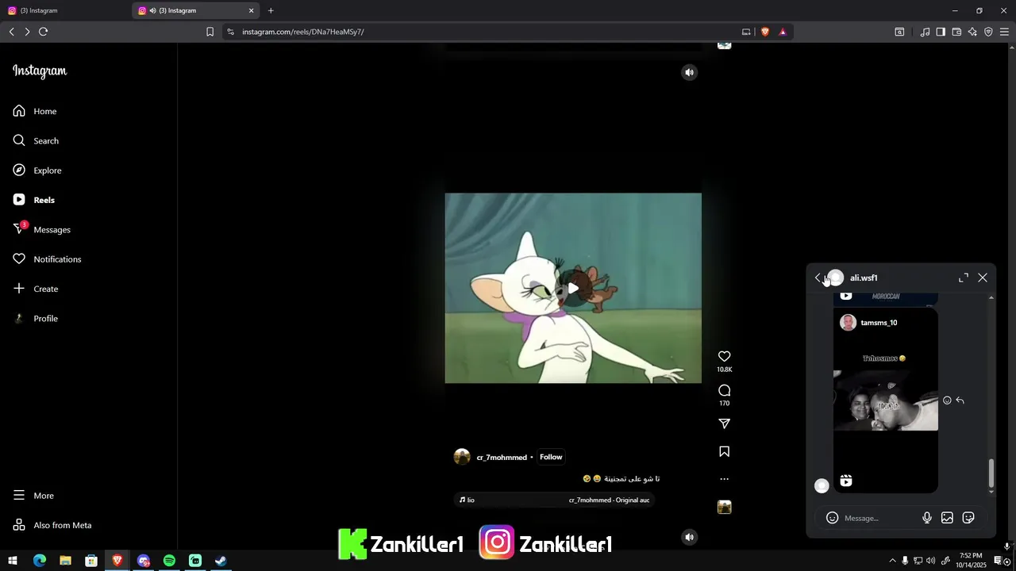
Task: Open Profile from sidebar
Action: pyautogui.click(x=45, y=318)
